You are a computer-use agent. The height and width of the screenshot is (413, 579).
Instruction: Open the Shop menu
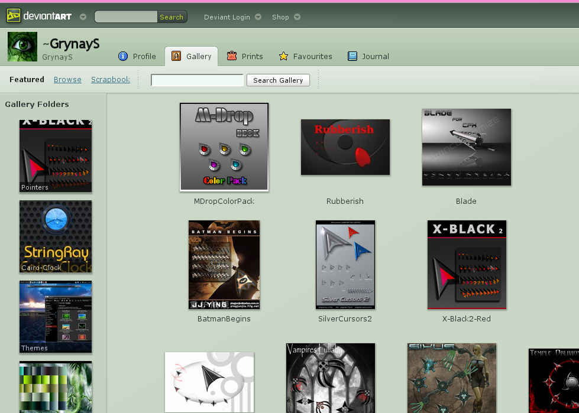tap(280, 17)
